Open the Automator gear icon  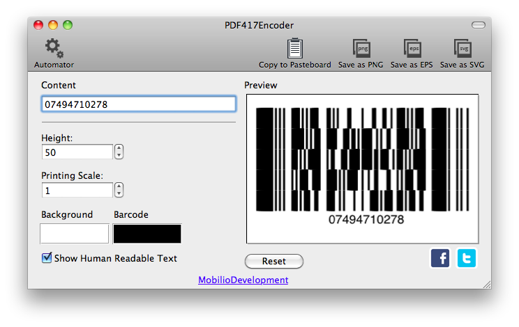pyautogui.click(x=54, y=49)
